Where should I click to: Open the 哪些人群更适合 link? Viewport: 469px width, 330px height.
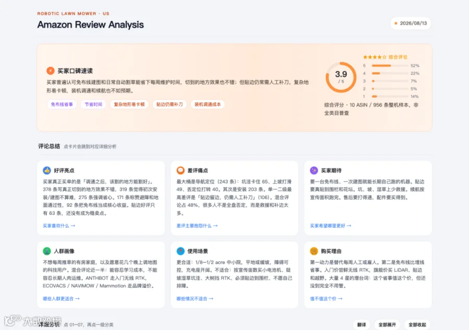(61, 299)
